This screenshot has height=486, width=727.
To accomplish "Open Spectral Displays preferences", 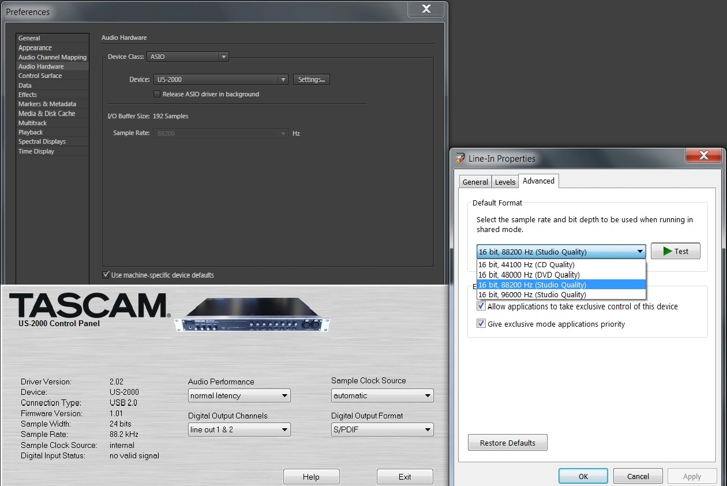I will 53,141.
